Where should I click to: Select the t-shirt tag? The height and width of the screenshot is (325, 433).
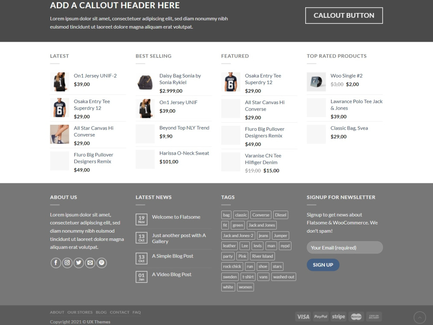coord(248,277)
